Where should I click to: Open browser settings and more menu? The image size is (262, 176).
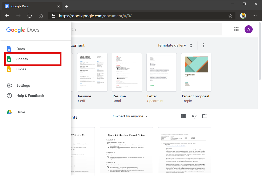point(255,16)
